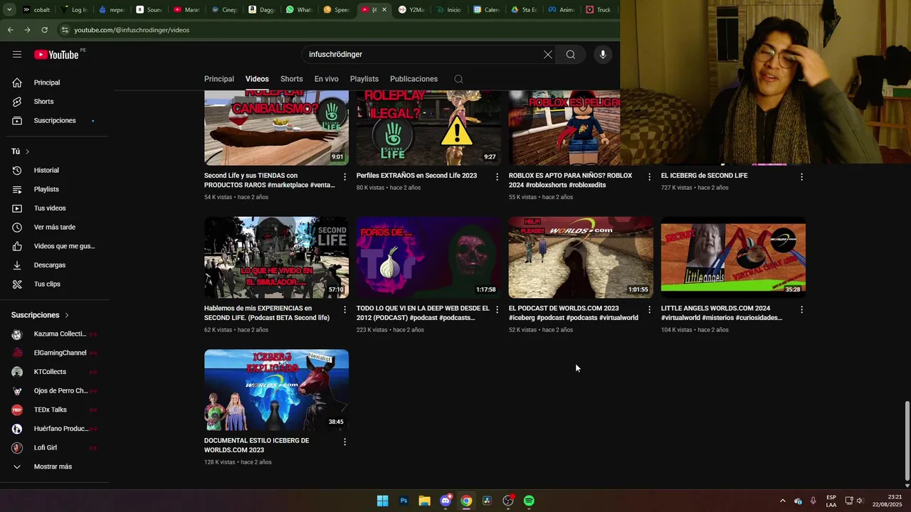Open File Explorer from the taskbar
This screenshot has width=911, height=512.
click(x=424, y=501)
